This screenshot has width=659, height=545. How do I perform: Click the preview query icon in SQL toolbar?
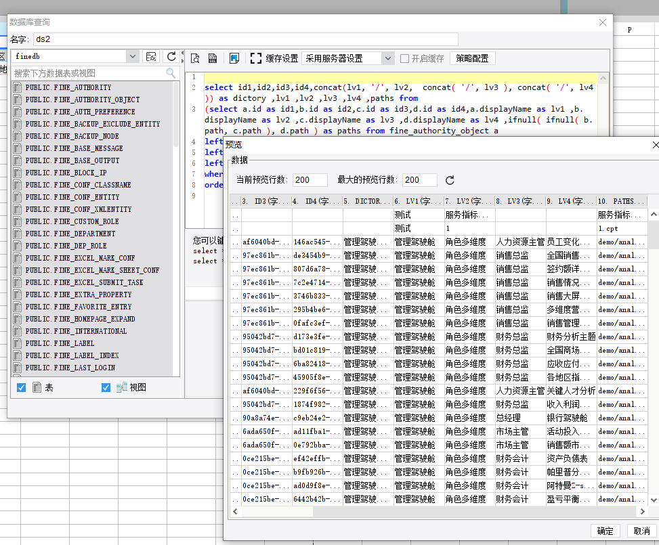click(195, 58)
